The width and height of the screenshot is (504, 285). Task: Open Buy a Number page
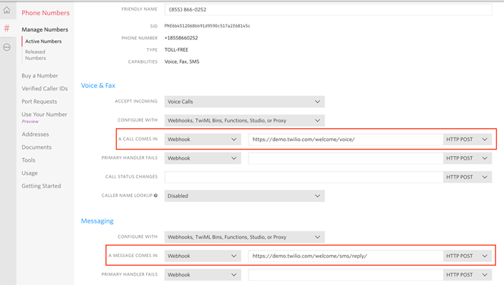click(40, 76)
